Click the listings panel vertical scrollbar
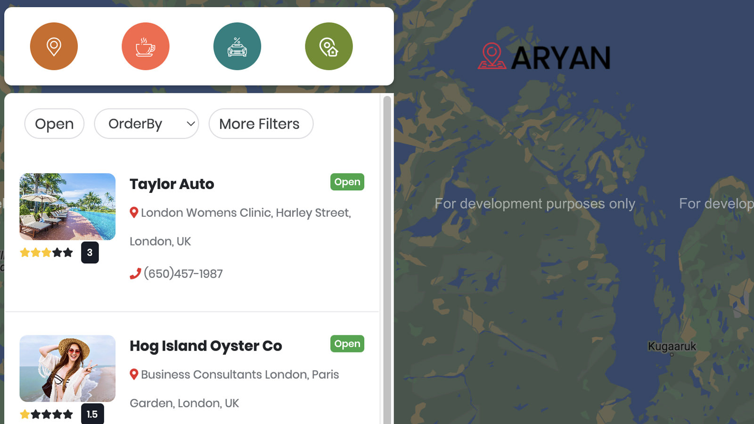Image resolution: width=754 pixels, height=424 pixels. coord(387,236)
